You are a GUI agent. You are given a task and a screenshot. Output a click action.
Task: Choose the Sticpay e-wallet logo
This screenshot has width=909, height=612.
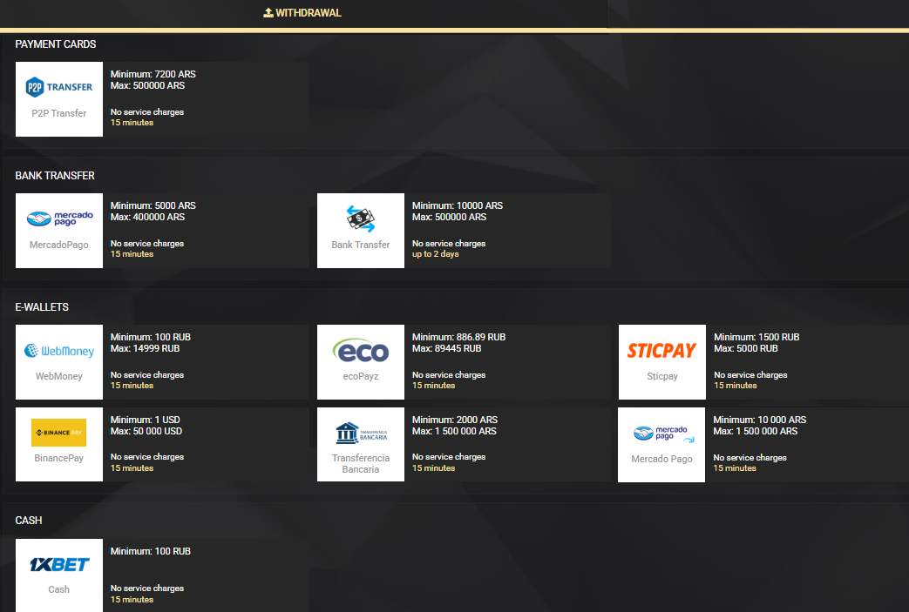tap(661, 351)
